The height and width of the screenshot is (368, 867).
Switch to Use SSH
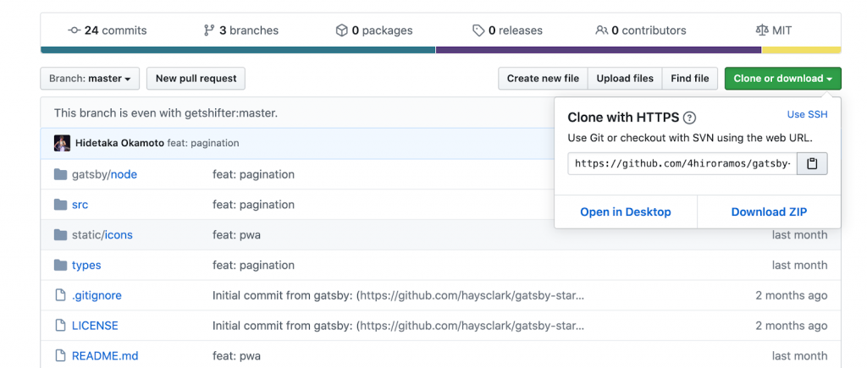tap(807, 114)
